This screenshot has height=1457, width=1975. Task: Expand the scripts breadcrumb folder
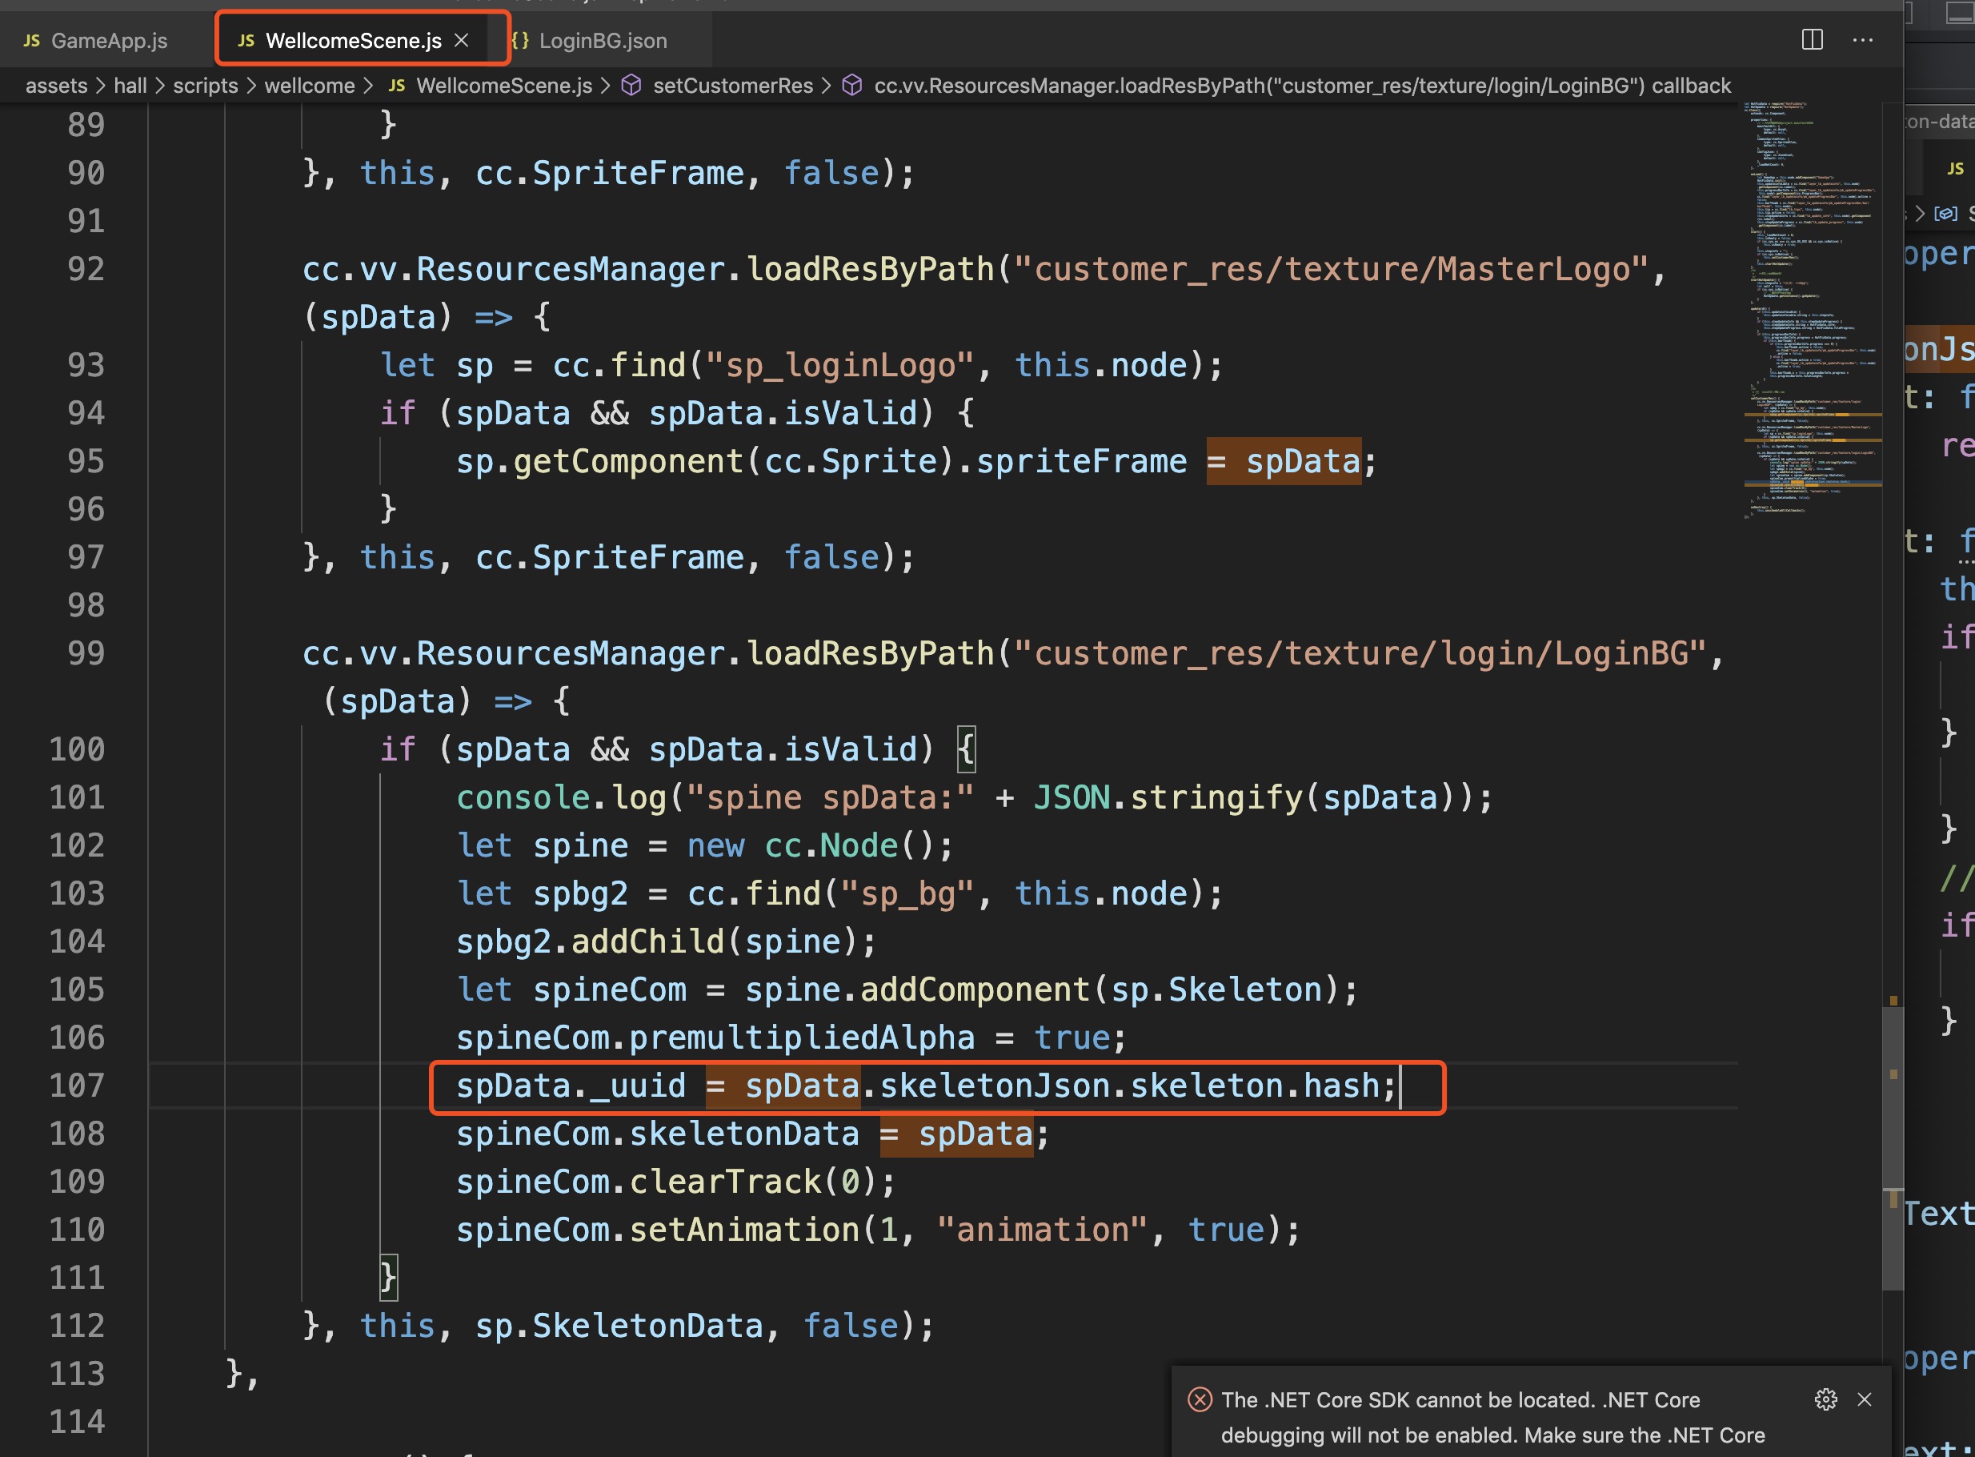click(x=205, y=86)
